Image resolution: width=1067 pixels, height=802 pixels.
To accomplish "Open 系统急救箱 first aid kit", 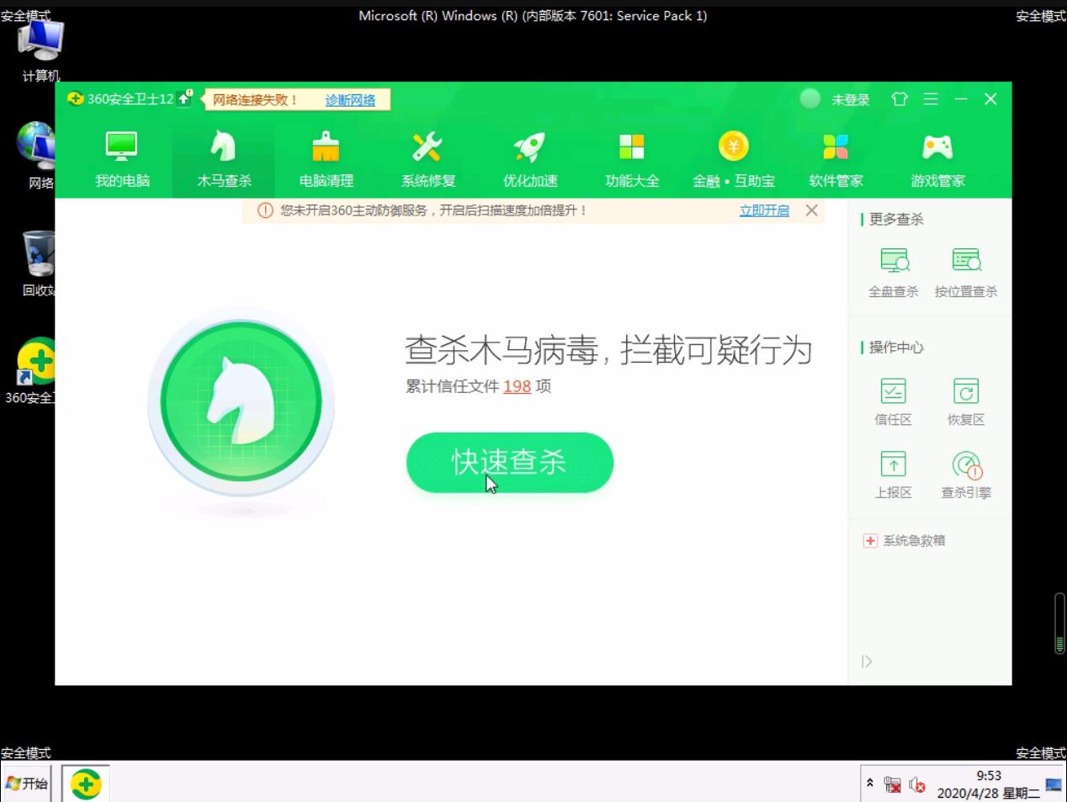I will (x=905, y=540).
